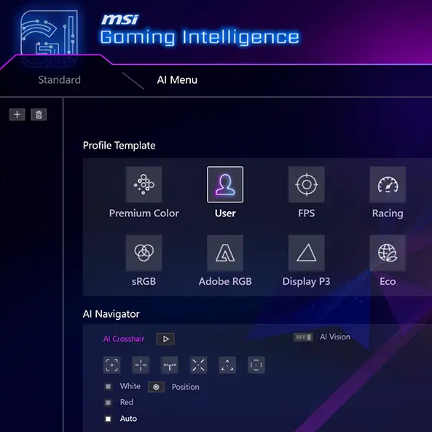Switch to the AI Menu tab
The height and width of the screenshot is (432, 432).
[177, 80]
